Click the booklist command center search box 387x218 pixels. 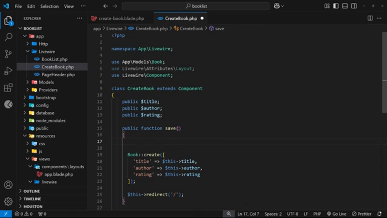click(x=196, y=6)
